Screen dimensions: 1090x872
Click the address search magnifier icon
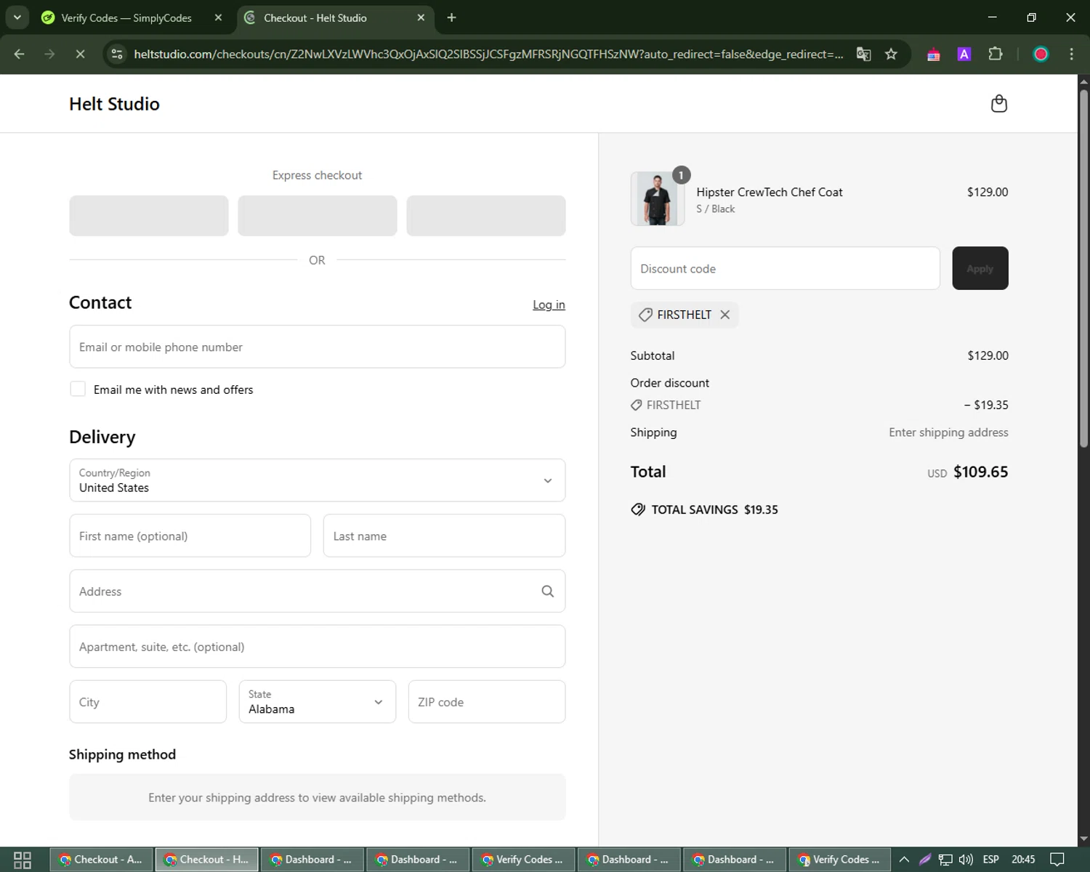click(x=547, y=592)
